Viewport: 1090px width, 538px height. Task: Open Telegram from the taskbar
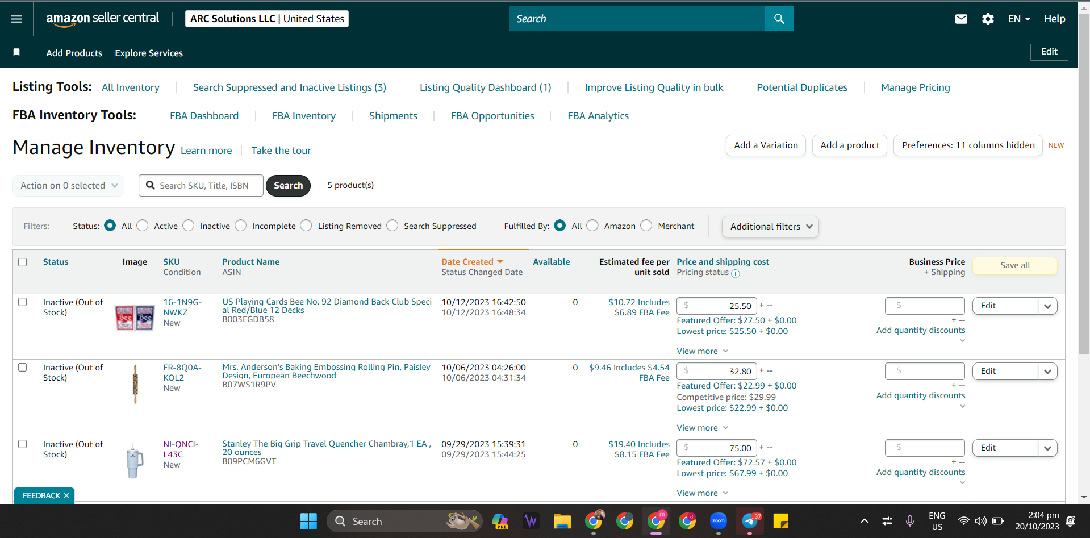coord(750,521)
